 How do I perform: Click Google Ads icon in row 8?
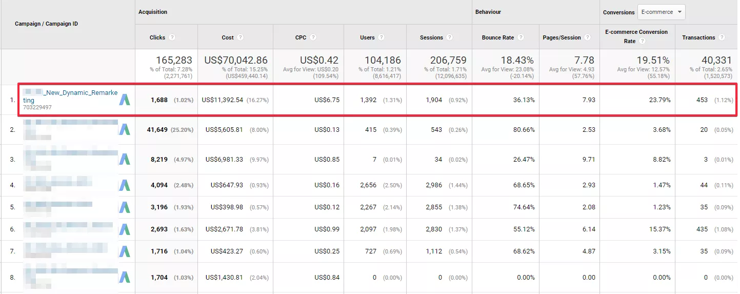(125, 278)
